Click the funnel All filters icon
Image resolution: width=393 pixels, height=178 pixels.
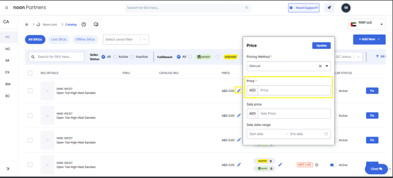click(377, 57)
